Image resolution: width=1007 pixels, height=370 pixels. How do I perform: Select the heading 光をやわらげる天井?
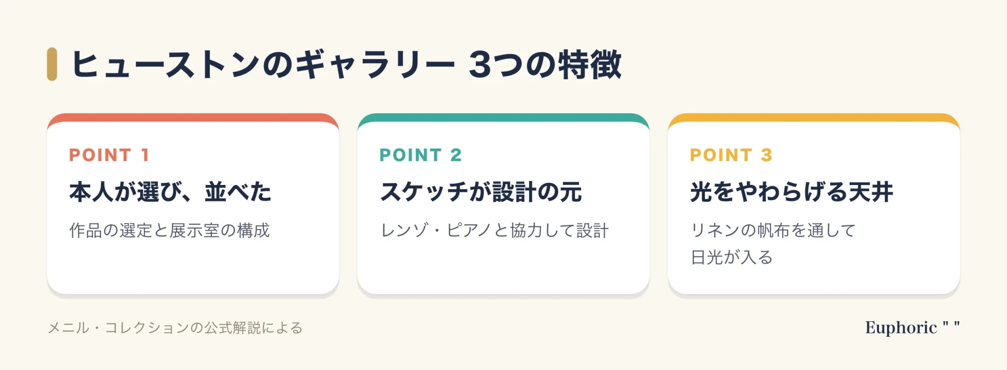(791, 192)
